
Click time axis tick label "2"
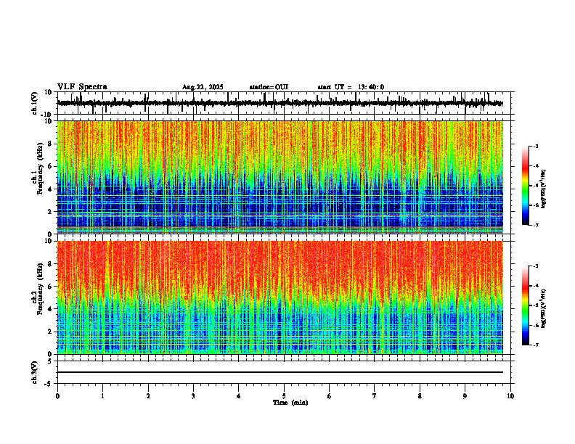pos(148,396)
